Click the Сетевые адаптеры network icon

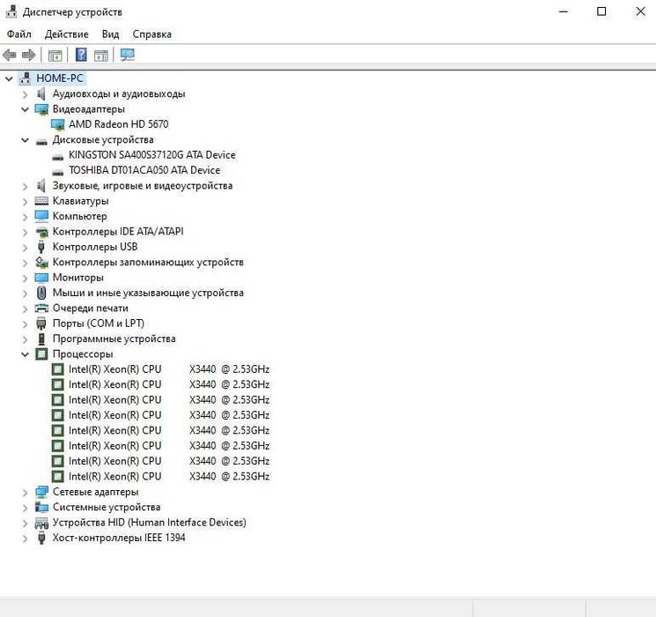pyautogui.click(x=41, y=492)
